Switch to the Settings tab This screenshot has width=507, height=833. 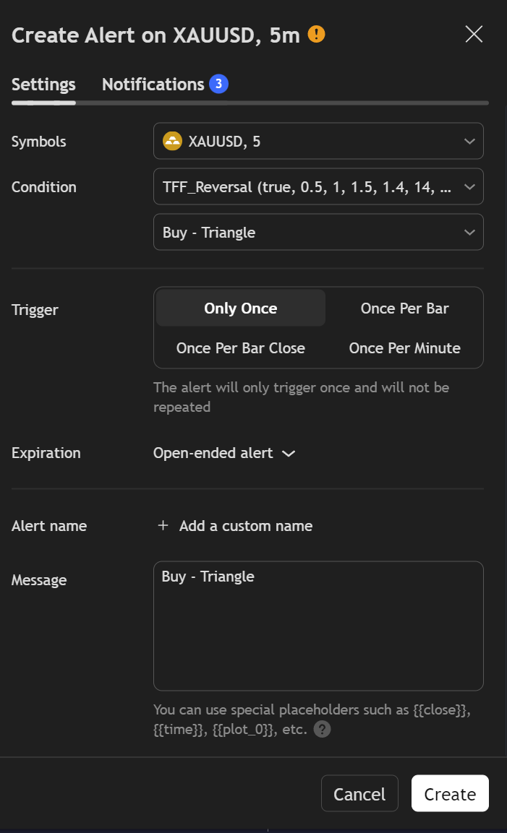tap(43, 84)
